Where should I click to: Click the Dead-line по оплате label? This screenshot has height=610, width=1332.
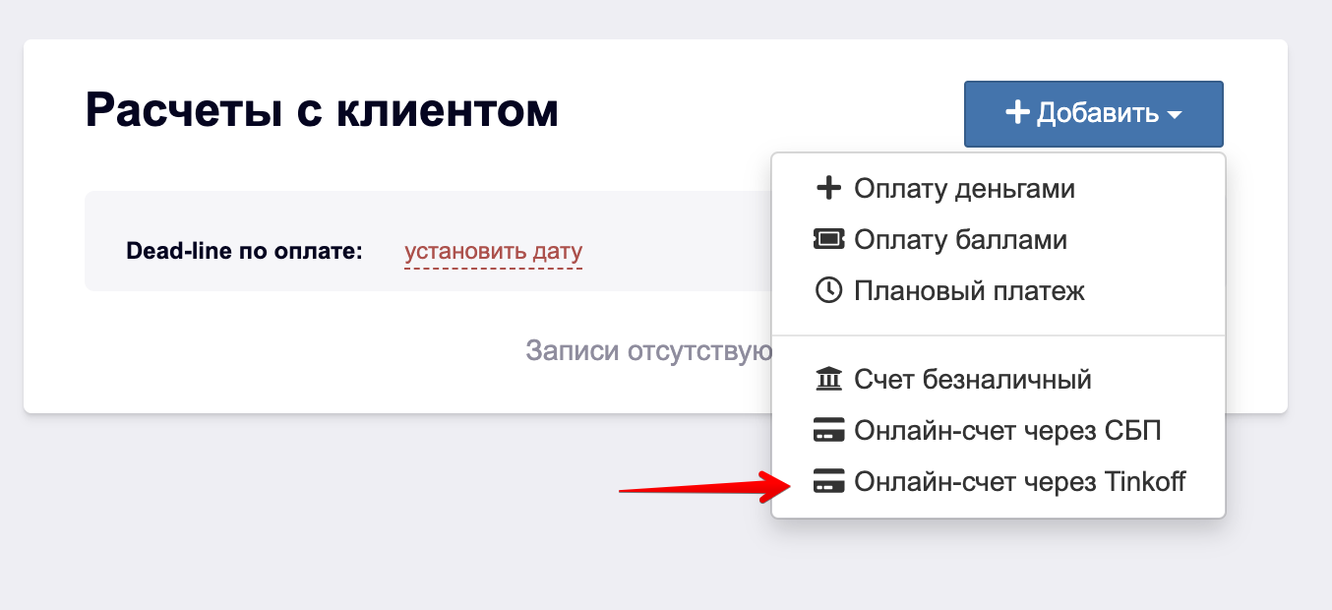click(245, 252)
